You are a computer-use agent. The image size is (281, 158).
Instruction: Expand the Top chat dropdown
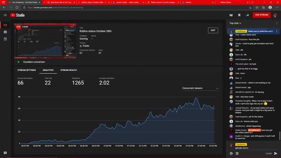[x=235, y=23]
